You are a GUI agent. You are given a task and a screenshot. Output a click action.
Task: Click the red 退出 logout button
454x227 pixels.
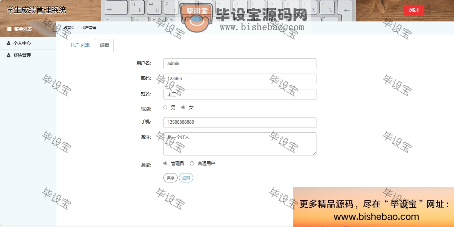click(x=414, y=10)
